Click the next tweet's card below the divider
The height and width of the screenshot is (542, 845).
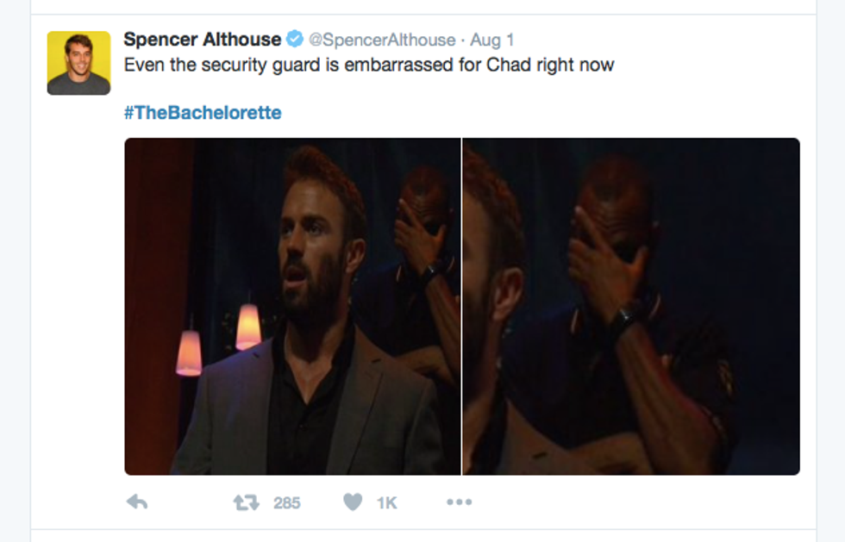tap(423, 536)
